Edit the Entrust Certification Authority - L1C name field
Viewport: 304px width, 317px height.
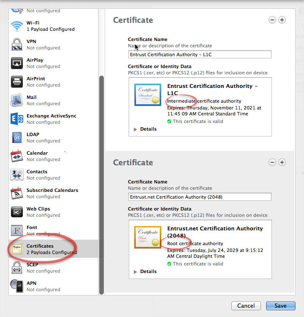tap(200, 55)
